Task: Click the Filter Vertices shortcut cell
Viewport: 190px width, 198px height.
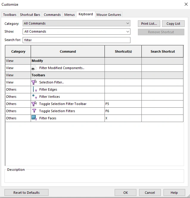Action: point(123,97)
